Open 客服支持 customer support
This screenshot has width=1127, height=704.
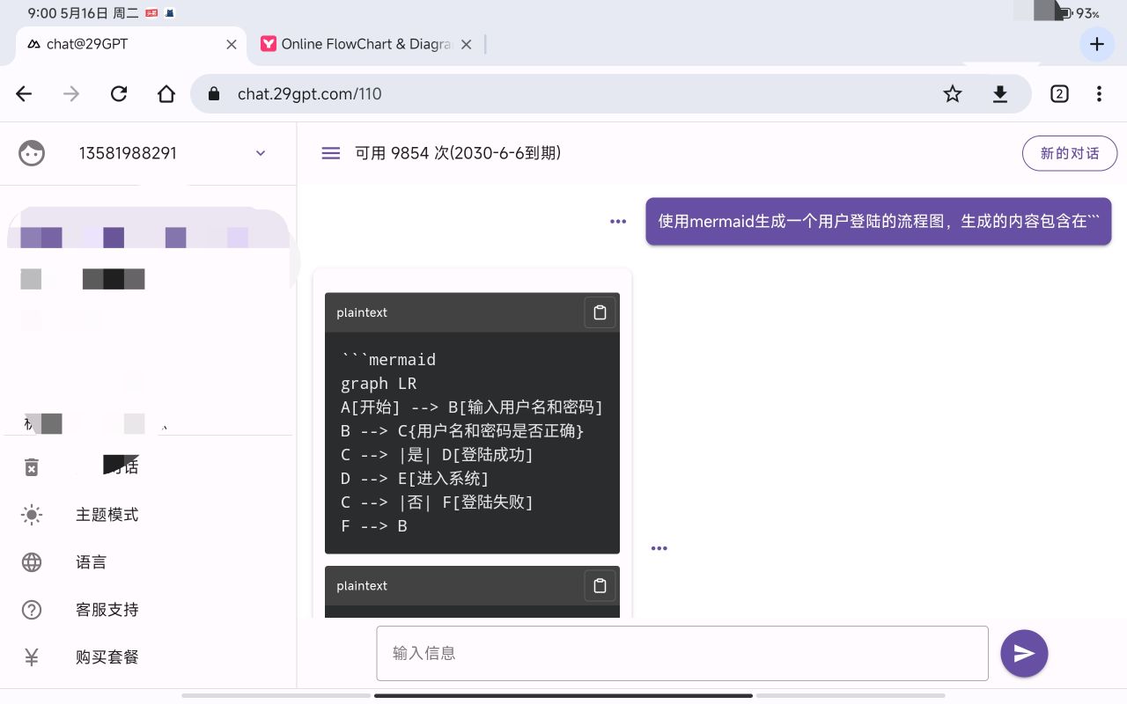[107, 610]
